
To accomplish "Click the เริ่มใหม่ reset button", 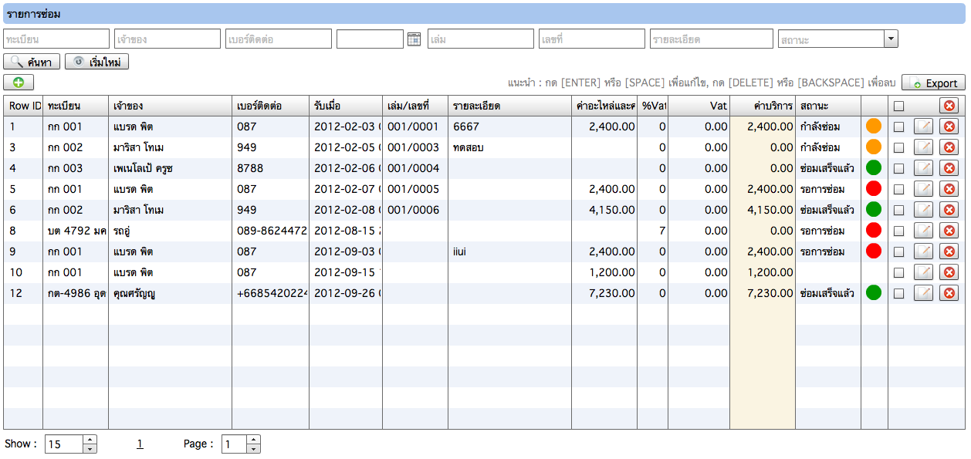I will coord(96,62).
